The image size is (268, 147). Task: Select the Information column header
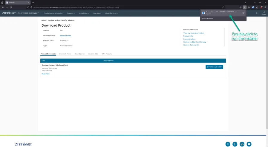point(108,61)
